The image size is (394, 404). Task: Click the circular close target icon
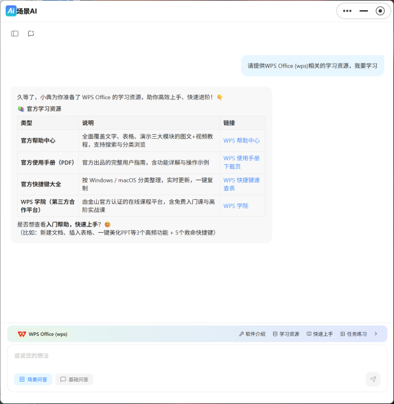tap(380, 11)
